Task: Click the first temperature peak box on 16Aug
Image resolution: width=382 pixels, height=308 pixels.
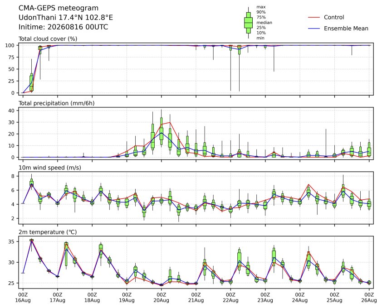Action: (x=31, y=241)
